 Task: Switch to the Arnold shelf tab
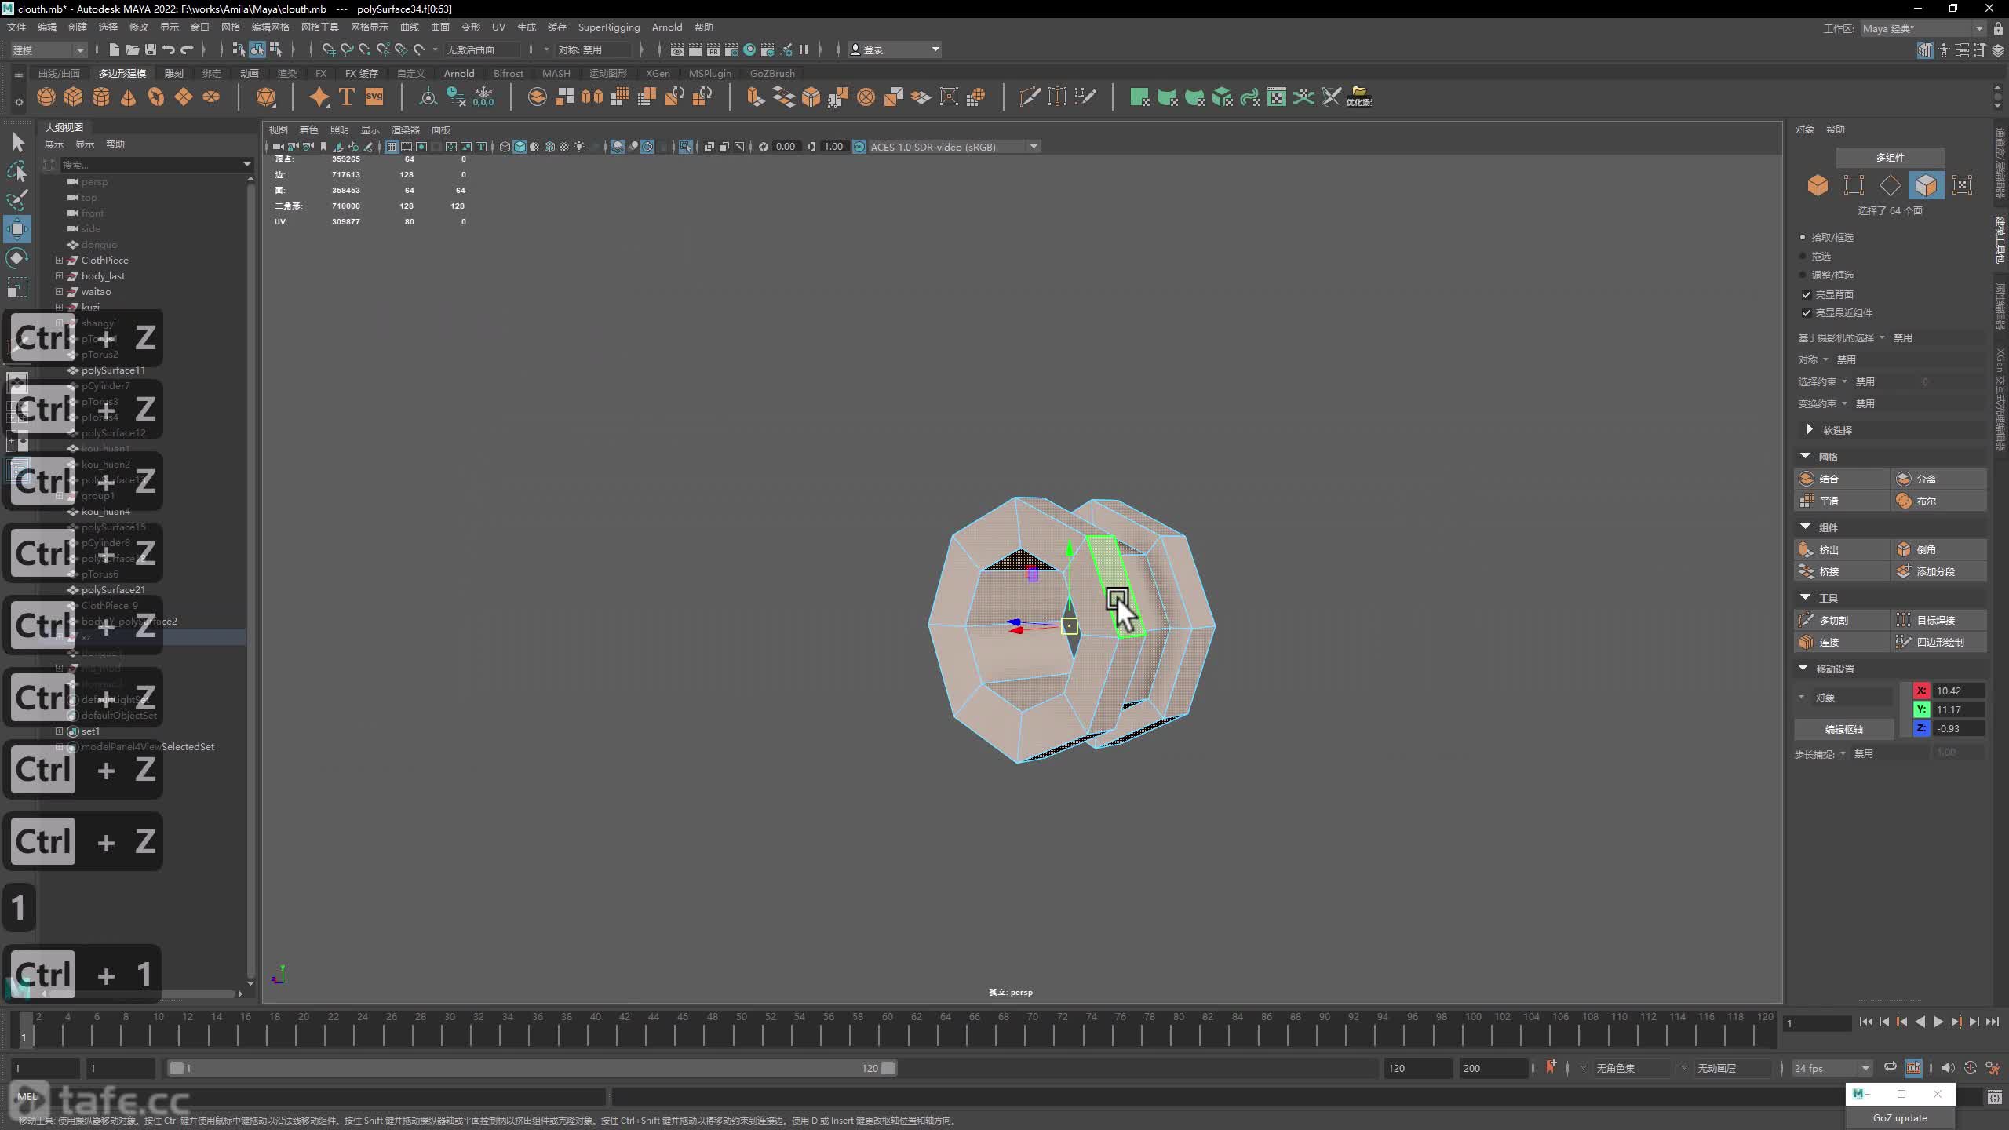[459, 73]
